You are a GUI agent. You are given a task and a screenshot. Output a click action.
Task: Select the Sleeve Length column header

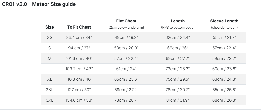(x=224, y=24)
